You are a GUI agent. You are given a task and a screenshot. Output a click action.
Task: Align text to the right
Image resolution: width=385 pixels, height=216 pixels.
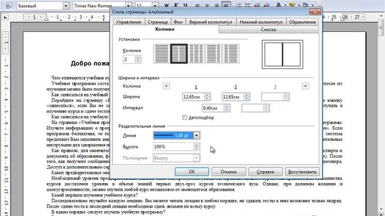(x=217, y=5)
